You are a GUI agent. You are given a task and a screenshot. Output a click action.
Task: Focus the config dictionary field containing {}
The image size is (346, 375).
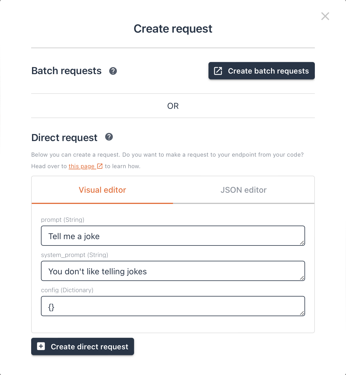click(x=173, y=306)
